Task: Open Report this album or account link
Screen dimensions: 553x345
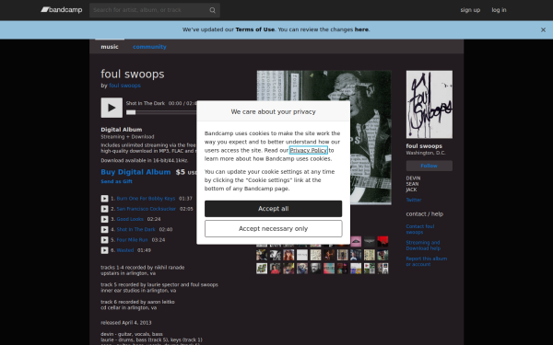Action: (427, 261)
